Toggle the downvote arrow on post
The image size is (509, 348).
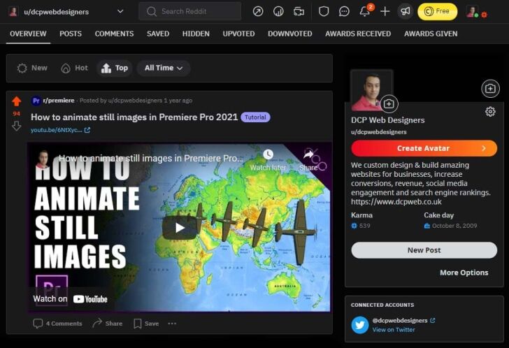coord(17,126)
